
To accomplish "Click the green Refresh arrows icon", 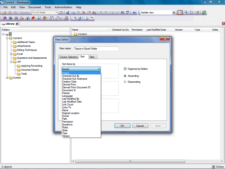I will coord(204,13).
